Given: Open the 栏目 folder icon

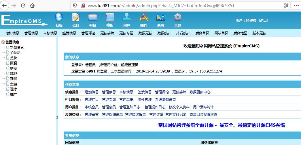Looking at the screenshot, I should (x=93, y=17).
